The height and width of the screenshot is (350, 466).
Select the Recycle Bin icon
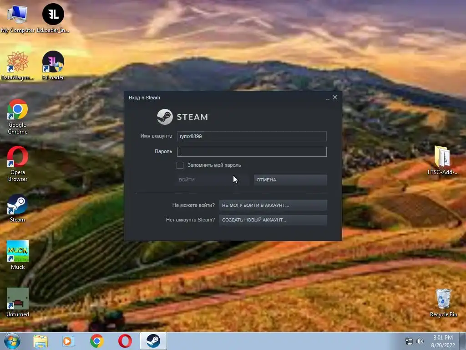(443, 303)
